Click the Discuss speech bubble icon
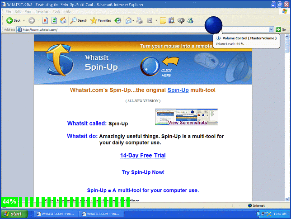Viewport: 291px width, 219px height. point(181,20)
